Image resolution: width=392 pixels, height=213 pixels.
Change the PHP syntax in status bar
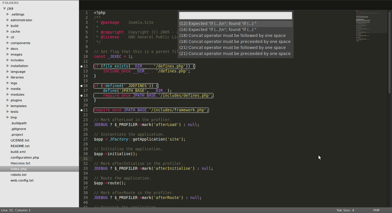376,210
